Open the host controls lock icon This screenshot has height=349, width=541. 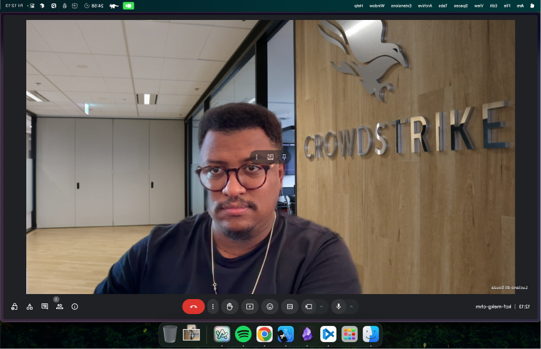pos(14,307)
